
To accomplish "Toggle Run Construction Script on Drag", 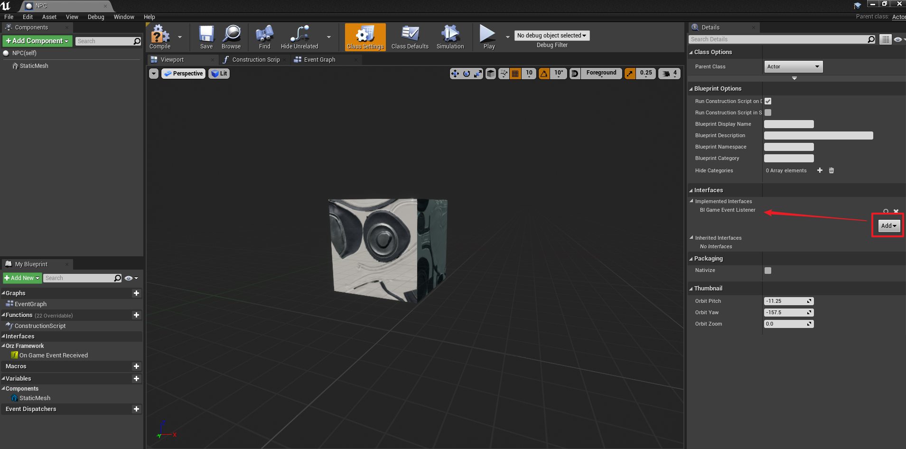I will tap(768, 101).
